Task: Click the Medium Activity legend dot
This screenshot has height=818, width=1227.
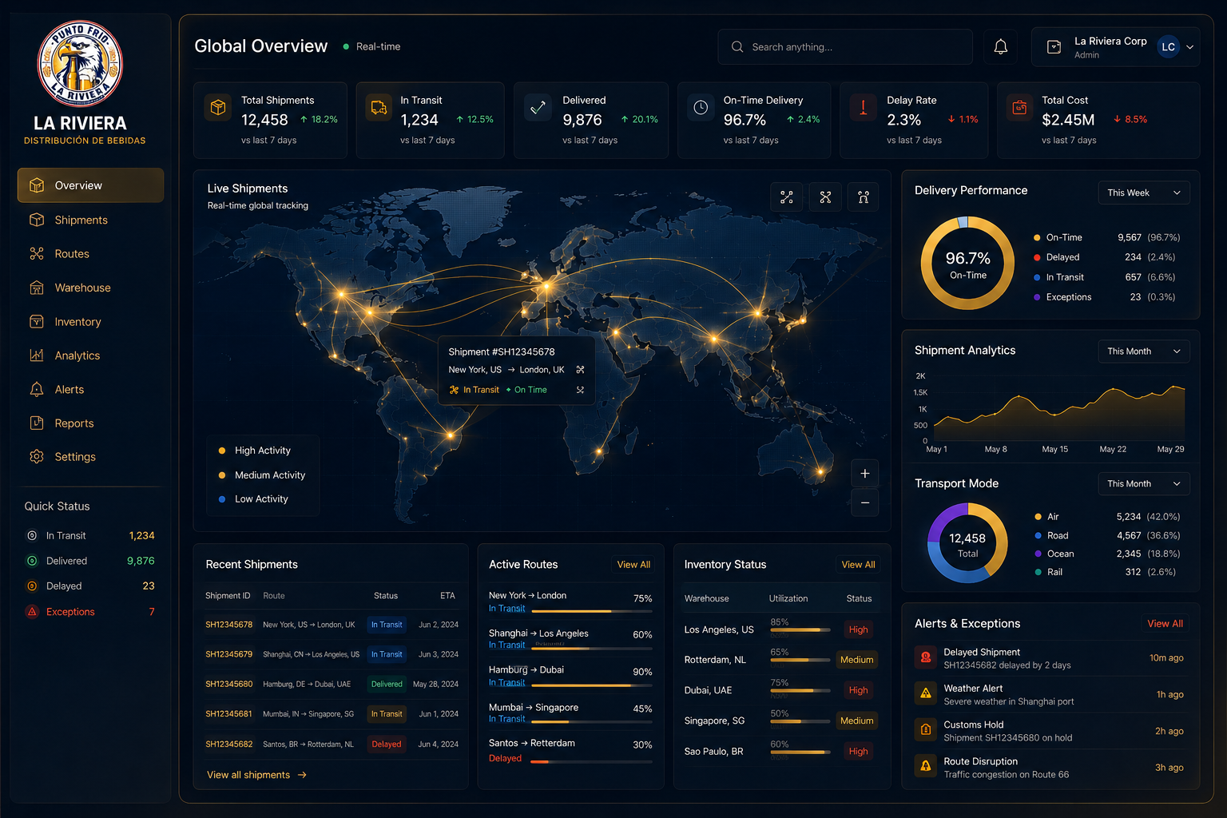Action: [222, 475]
